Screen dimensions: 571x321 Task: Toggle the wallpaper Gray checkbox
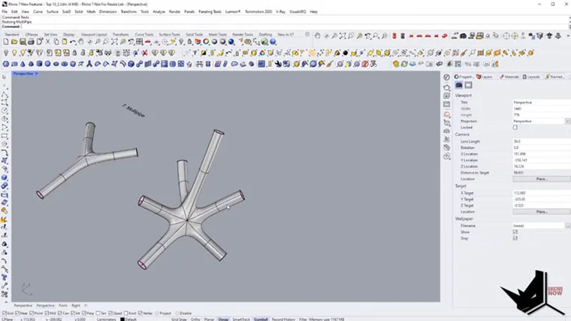(515, 238)
